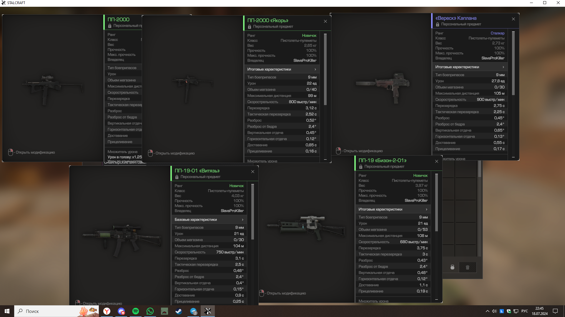Click the 750 выстр/мин value in the «Витязь» panel
This screenshot has height=317, width=565.
(x=230, y=252)
